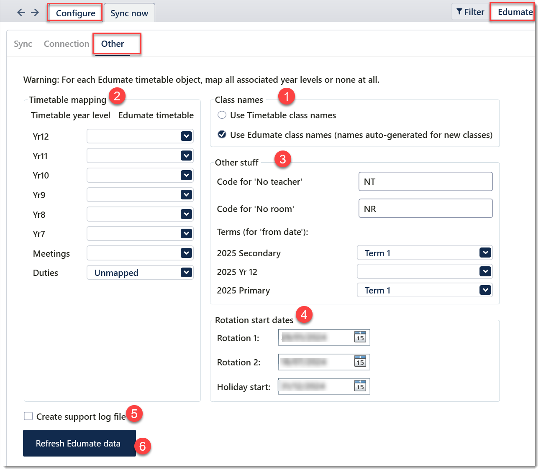
Task: Open the Rotation 2 calendar picker
Action: (360, 362)
